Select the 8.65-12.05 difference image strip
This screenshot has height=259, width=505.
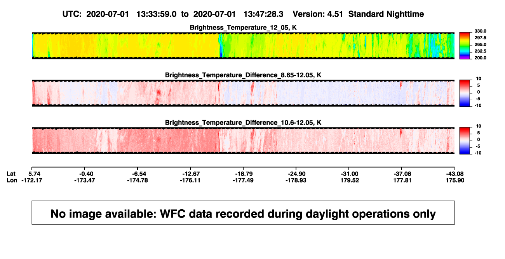243,93
